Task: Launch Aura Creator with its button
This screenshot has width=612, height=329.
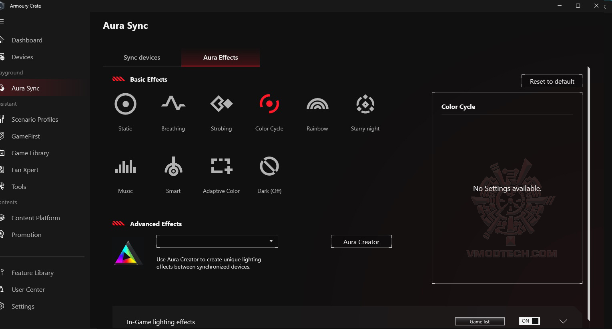Action: pos(361,242)
